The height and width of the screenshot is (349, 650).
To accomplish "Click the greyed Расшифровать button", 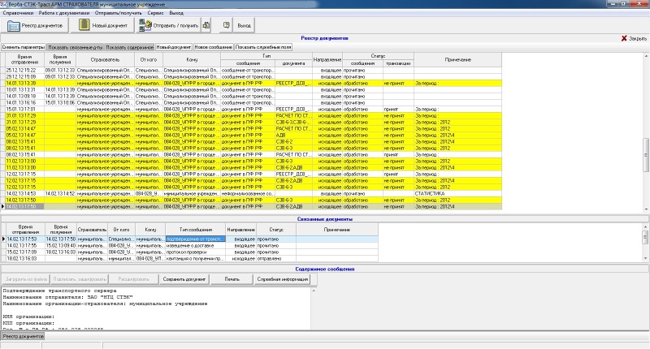I will [133, 279].
